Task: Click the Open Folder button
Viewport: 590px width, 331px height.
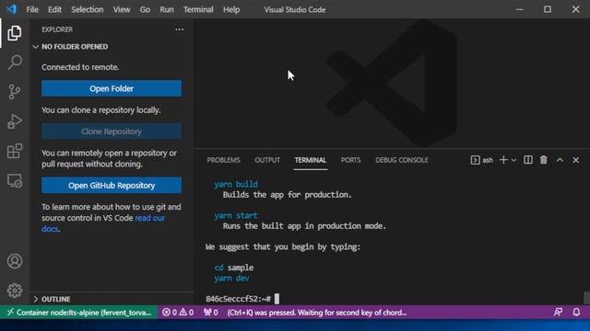Action: pos(112,88)
